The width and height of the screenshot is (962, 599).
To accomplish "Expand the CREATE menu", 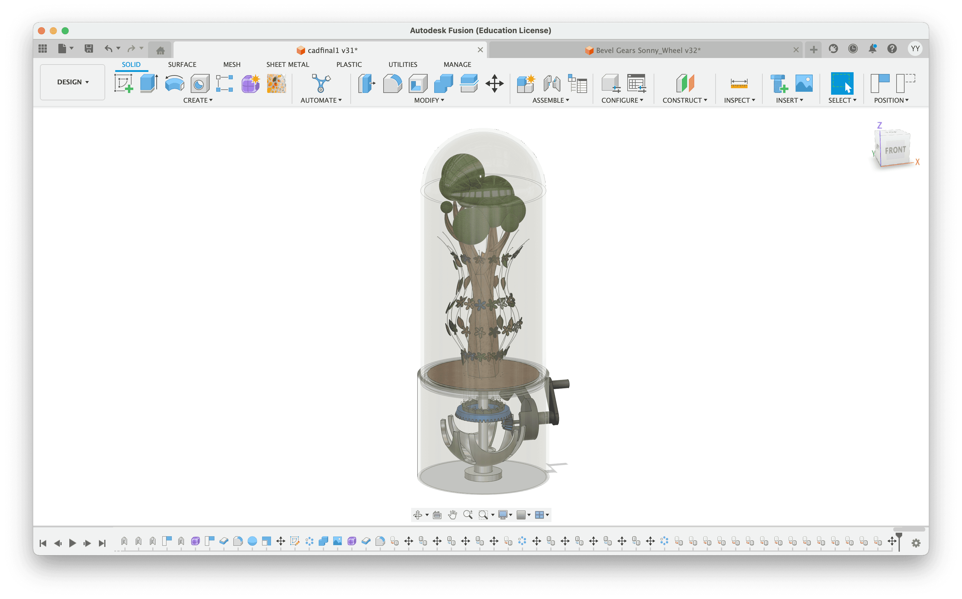I will point(198,100).
